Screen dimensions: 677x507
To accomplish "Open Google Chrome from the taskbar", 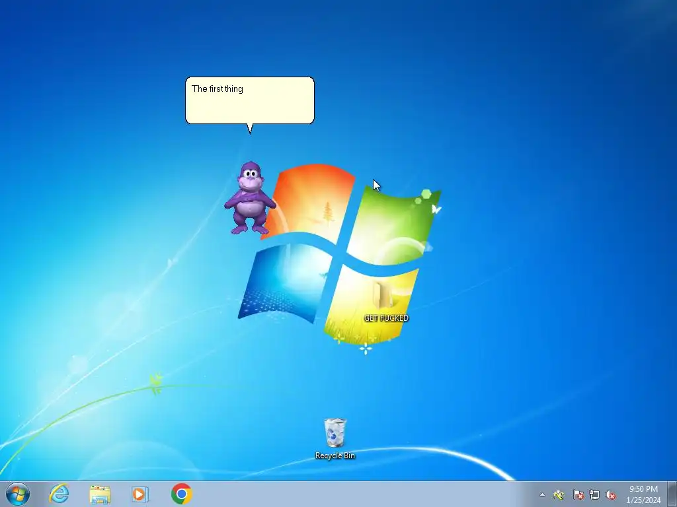I will (x=181, y=494).
